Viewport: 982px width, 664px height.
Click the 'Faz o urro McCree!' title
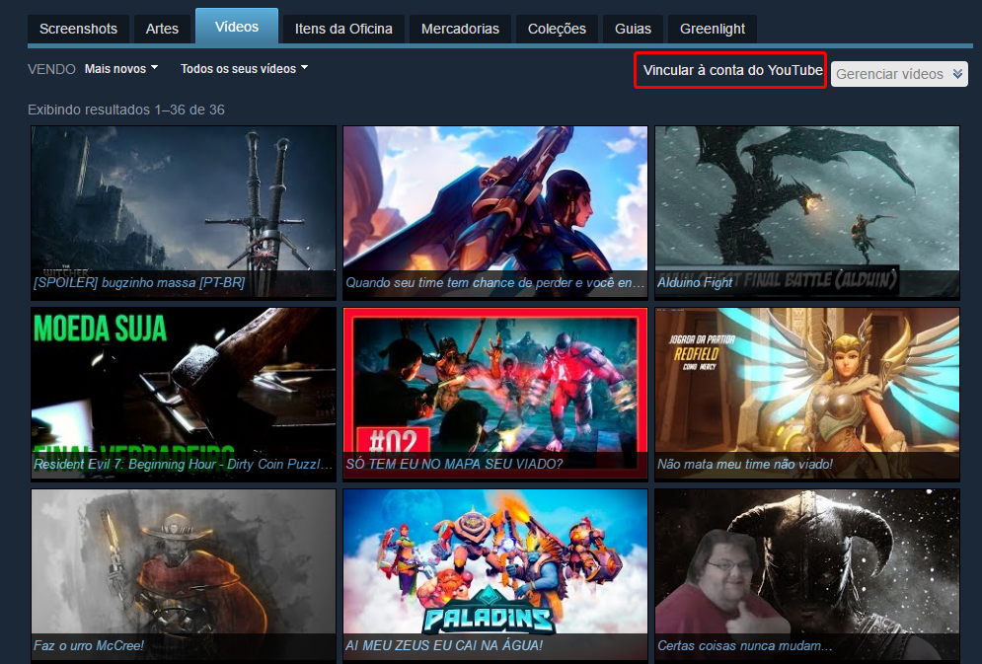click(88, 646)
